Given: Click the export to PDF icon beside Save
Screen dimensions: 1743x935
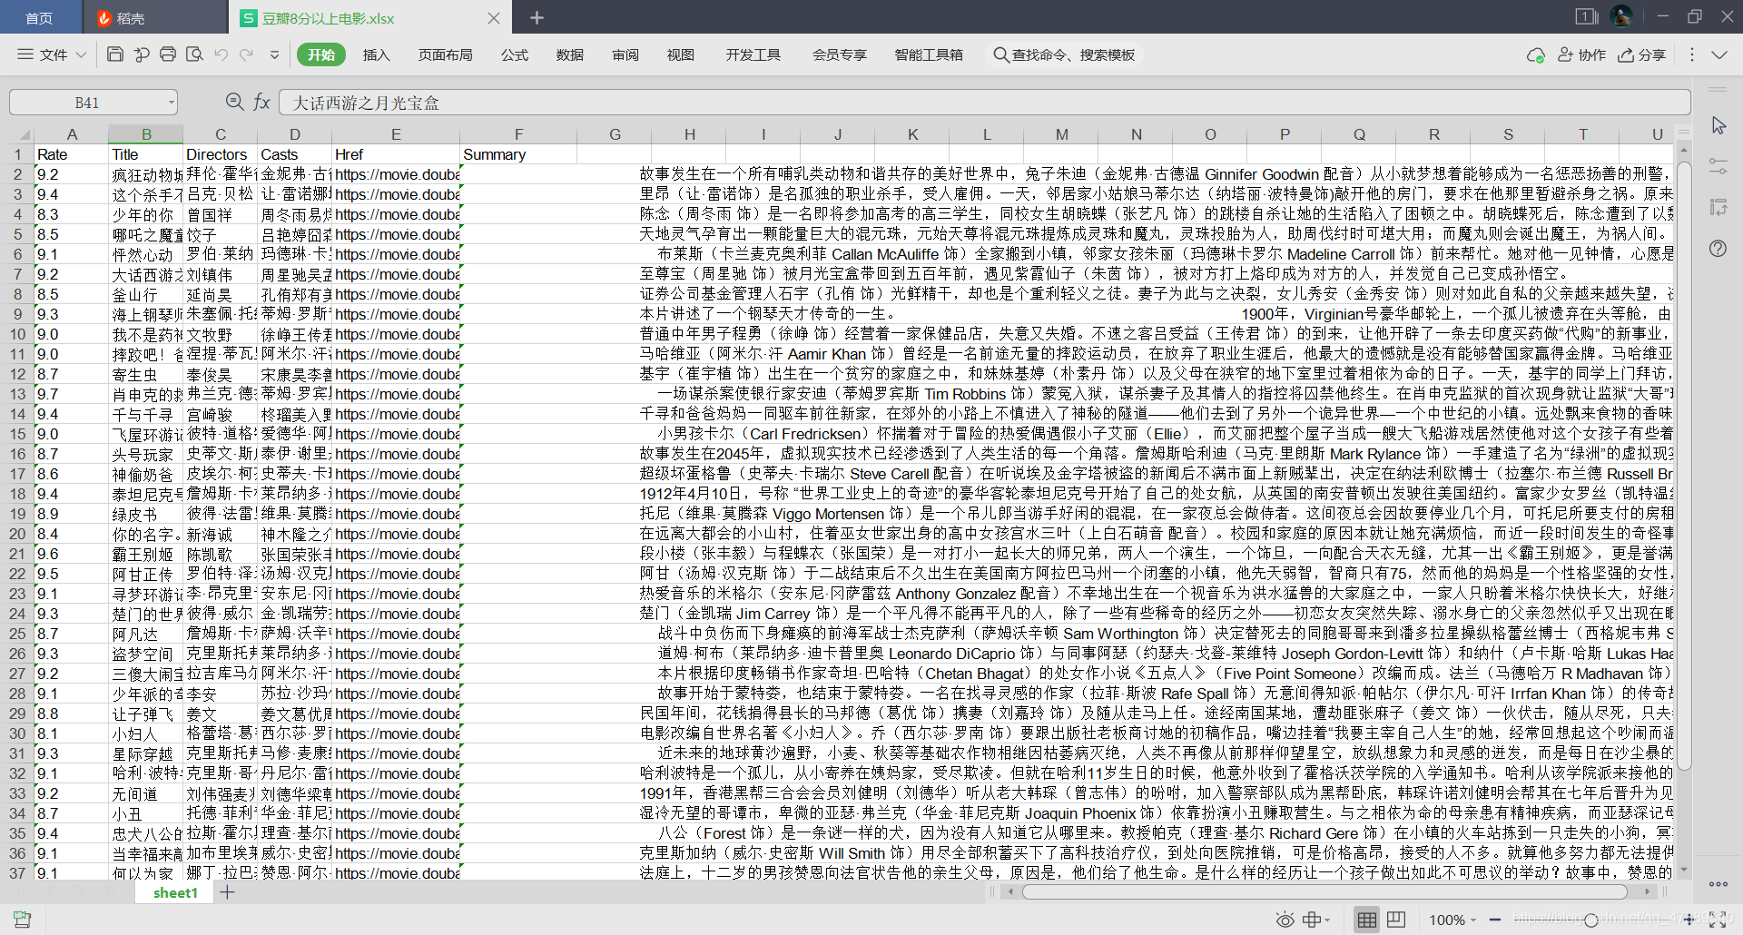Looking at the screenshot, I should click(142, 54).
